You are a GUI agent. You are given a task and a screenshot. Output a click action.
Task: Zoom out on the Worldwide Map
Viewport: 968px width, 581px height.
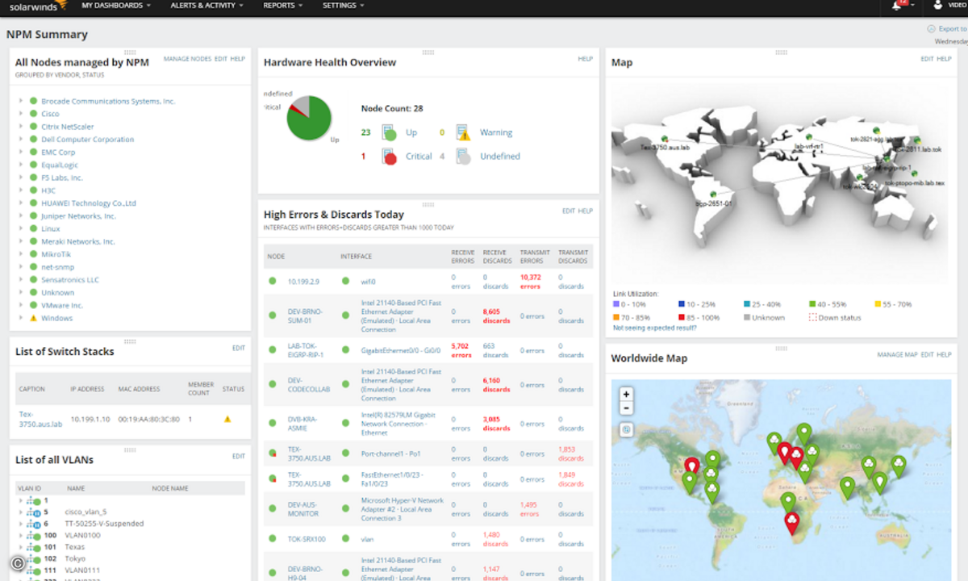627,408
